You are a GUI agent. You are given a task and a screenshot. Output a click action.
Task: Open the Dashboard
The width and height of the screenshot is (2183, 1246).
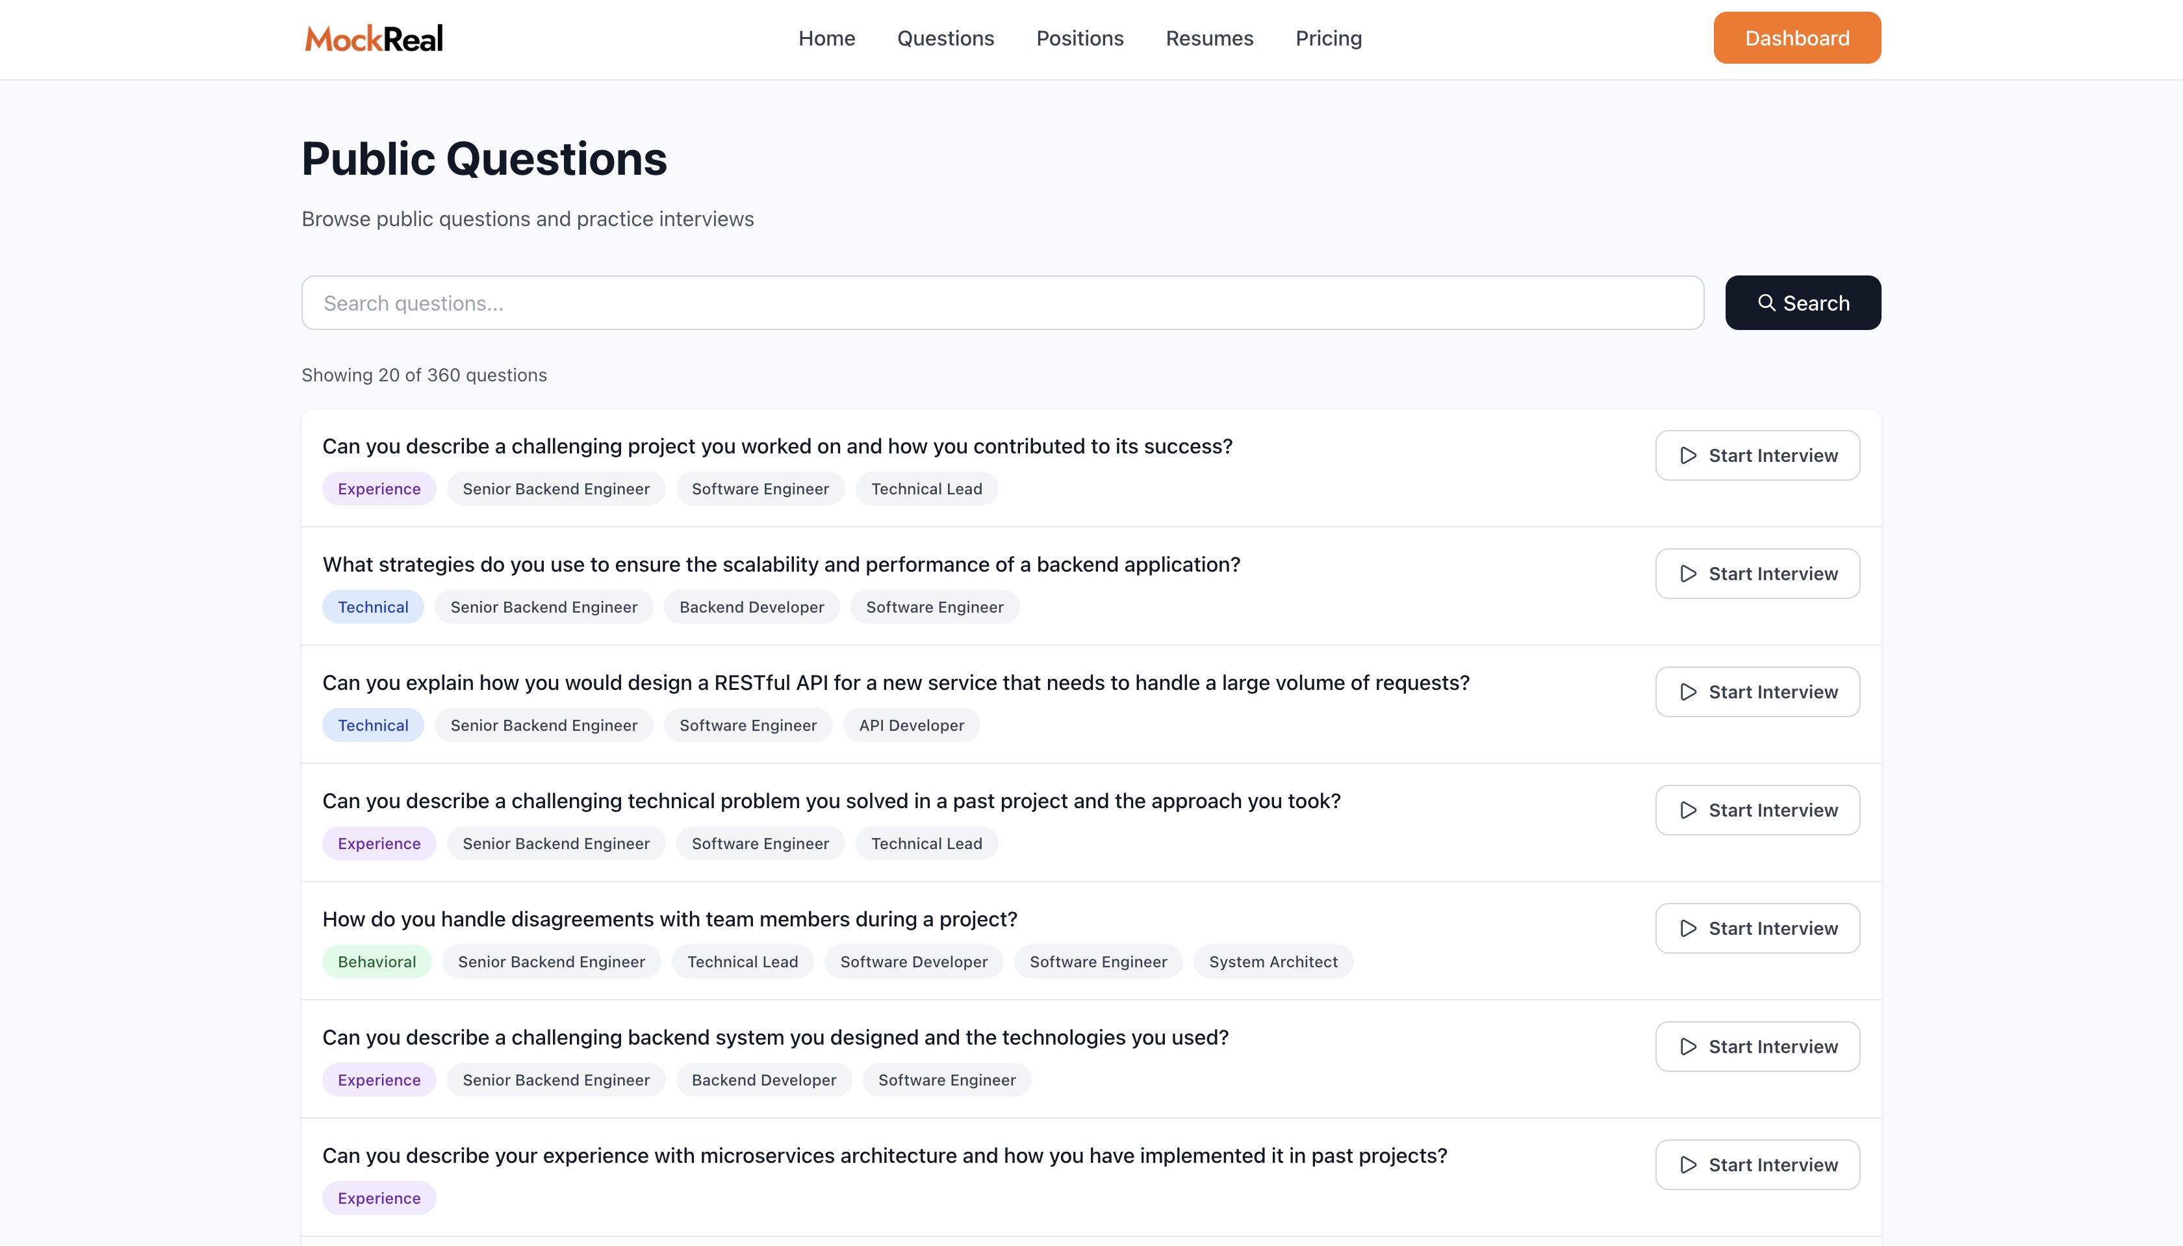1796,38
